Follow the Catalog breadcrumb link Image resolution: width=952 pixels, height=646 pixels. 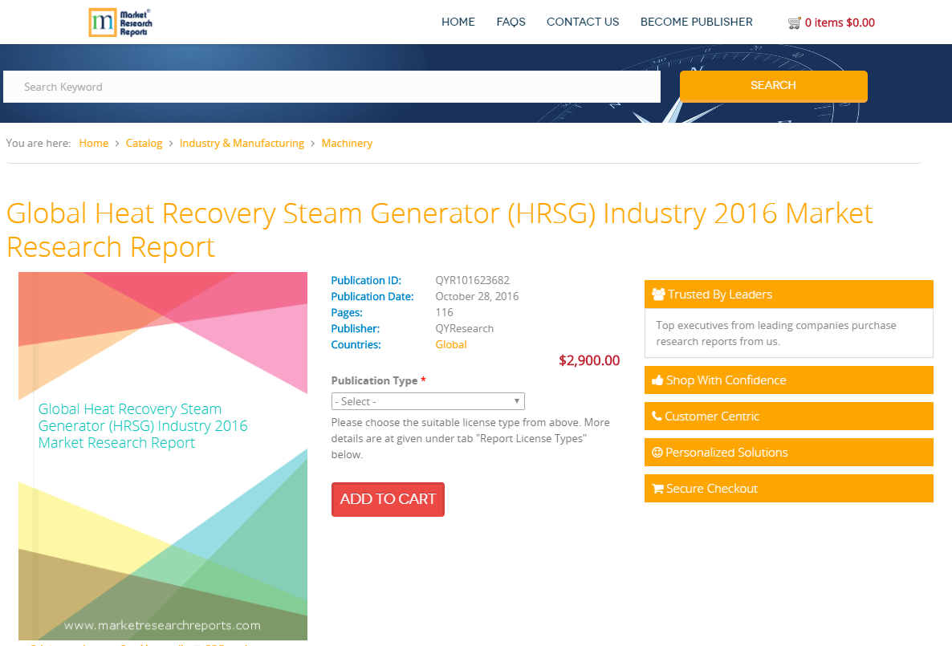(144, 144)
